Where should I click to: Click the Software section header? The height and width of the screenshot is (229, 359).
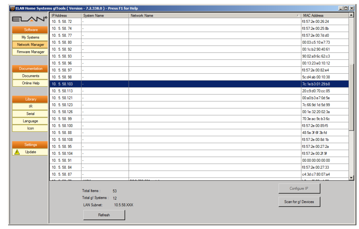pyautogui.click(x=30, y=30)
